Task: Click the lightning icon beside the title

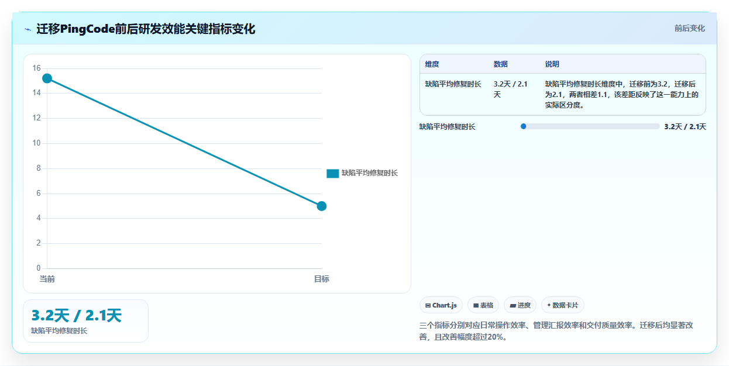Action: [27, 29]
